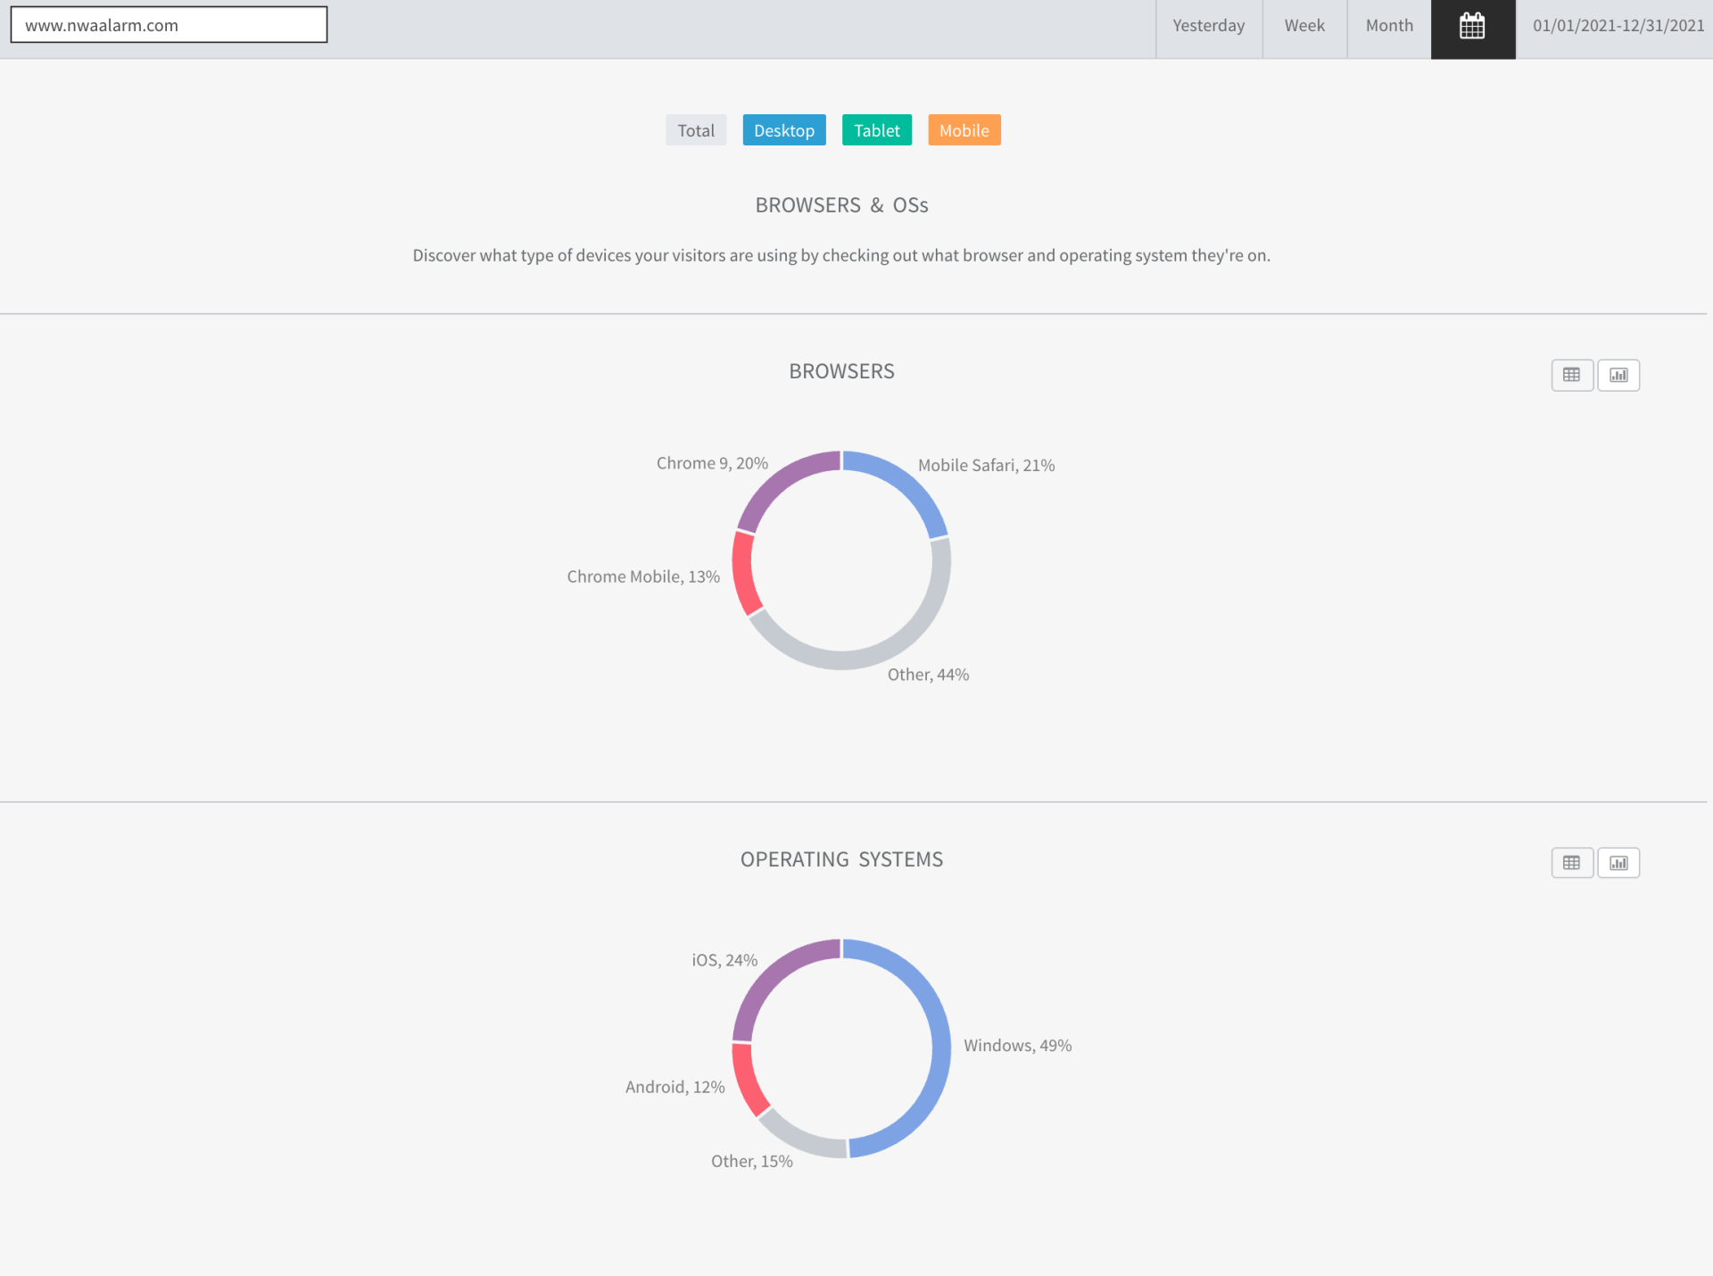Click the Other 44% gray browser segment
The image size is (1713, 1276).
879,653
